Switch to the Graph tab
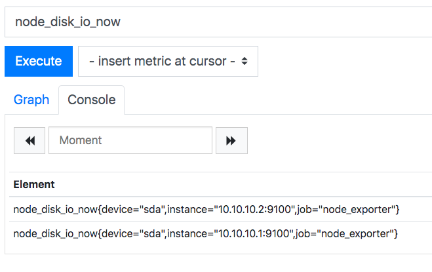Image resolution: width=432 pixels, height=272 pixels. [31, 100]
